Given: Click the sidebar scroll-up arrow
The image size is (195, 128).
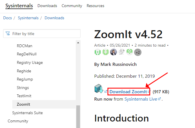Looking at the screenshot, I should tap(78, 43).
